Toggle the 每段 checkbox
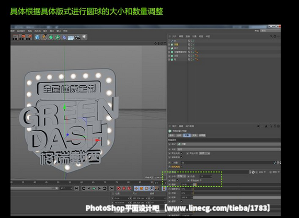299x218 pixels. tap(178, 180)
